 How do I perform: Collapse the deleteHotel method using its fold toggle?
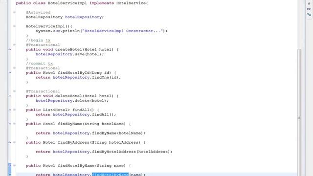(14, 91)
